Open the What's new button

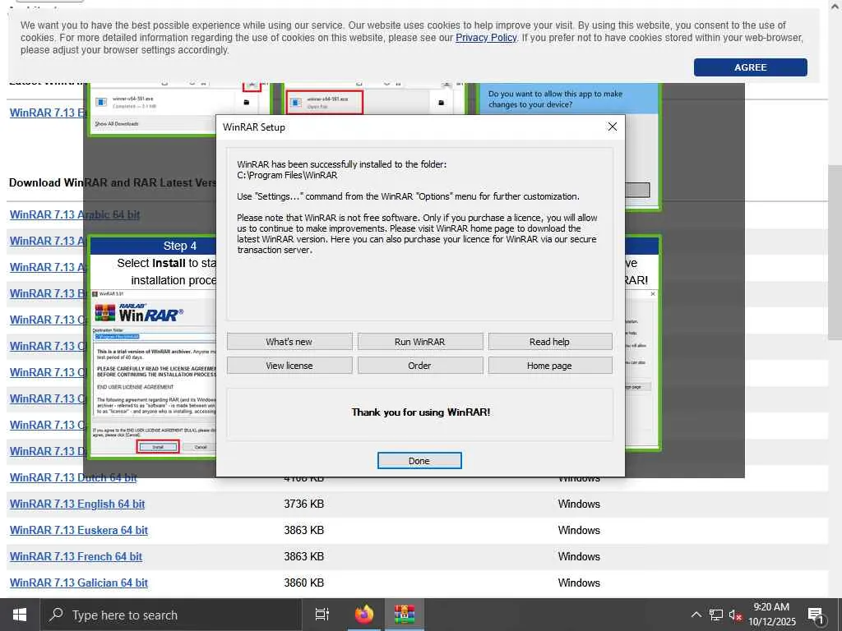point(289,342)
